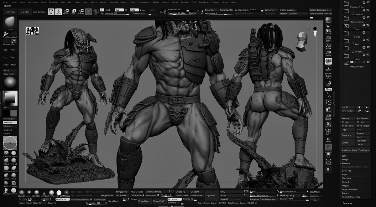Open the LightBox tab
Image resolution: width=376 pixels, height=207 pixels.
coord(24,12)
